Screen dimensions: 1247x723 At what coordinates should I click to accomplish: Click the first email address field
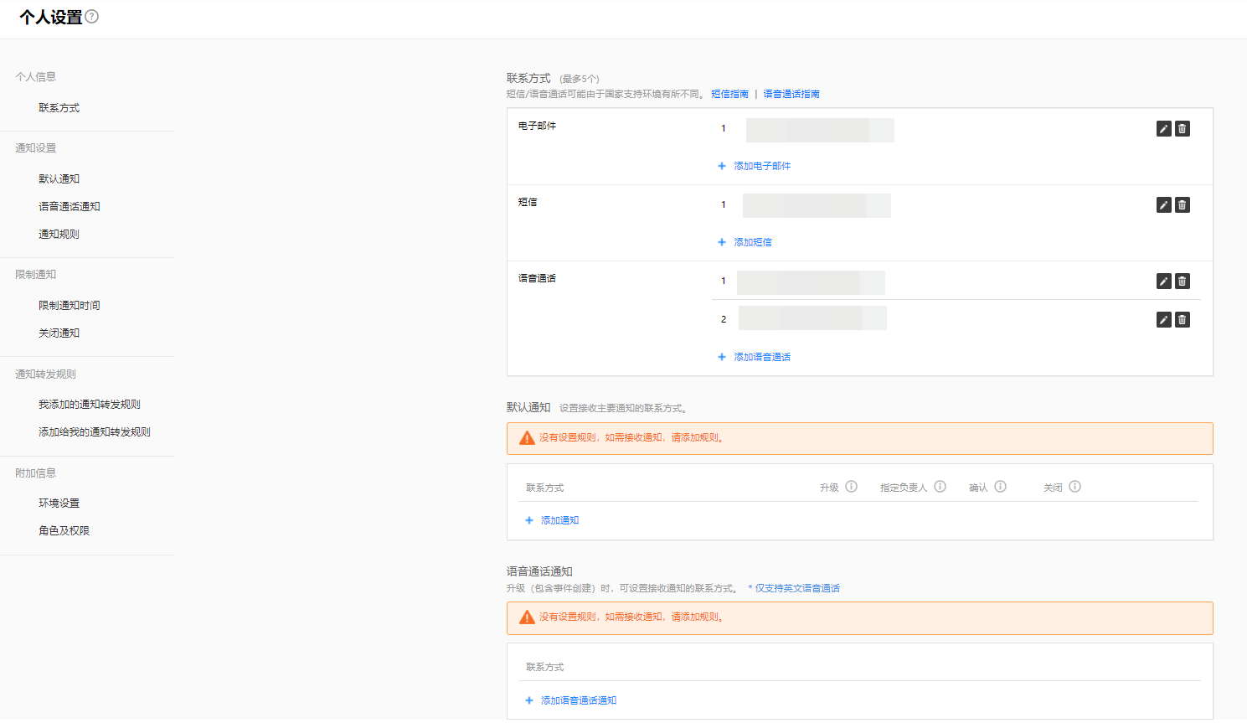[x=819, y=130]
